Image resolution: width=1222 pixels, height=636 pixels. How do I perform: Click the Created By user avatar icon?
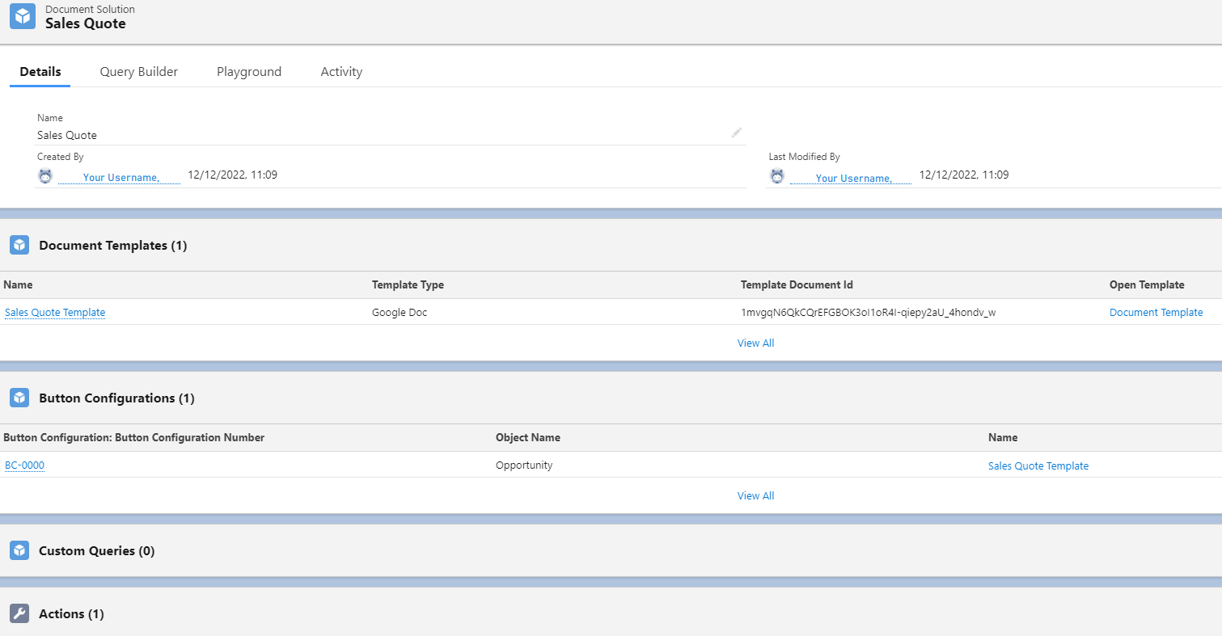(45, 175)
